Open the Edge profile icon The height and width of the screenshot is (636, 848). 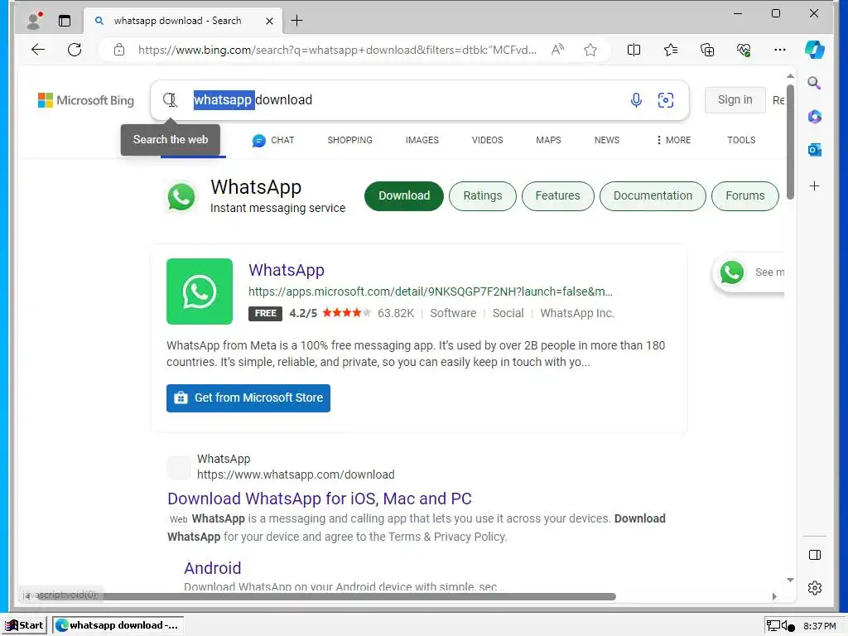pyautogui.click(x=35, y=21)
